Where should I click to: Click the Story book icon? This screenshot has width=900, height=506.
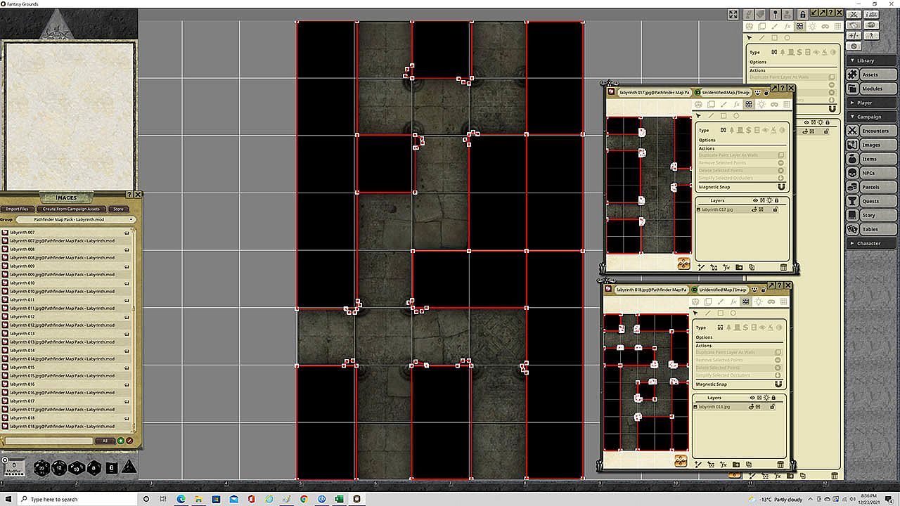click(x=852, y=215)
